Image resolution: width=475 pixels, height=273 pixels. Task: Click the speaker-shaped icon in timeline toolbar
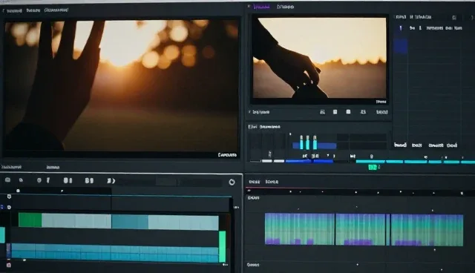tap(111, 181)
